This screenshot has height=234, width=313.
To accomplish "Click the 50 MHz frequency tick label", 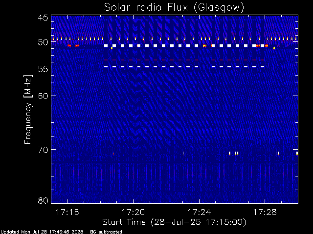I will point(43,42).
